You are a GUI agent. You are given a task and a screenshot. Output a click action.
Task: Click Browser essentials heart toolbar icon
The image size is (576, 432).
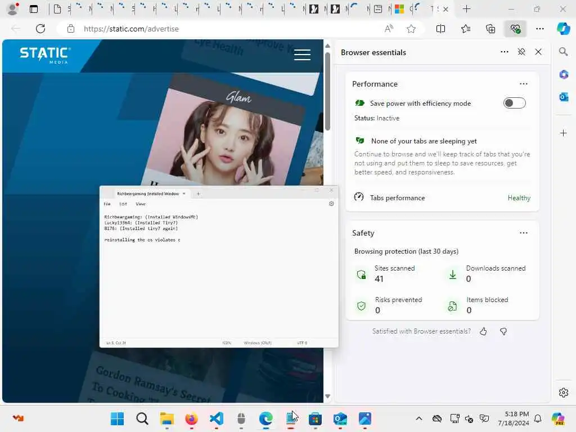pyautogui.click(x=515, y=29)
